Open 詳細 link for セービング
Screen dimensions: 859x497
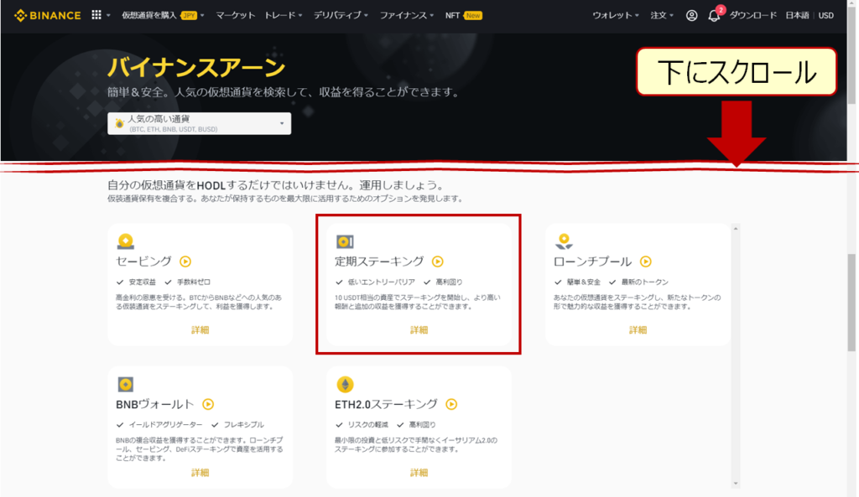tap(200, 329)
